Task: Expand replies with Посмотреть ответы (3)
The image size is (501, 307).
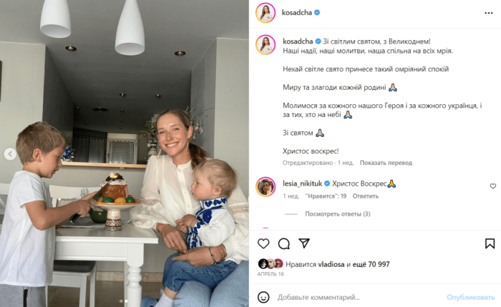Action: pos(337,214)
